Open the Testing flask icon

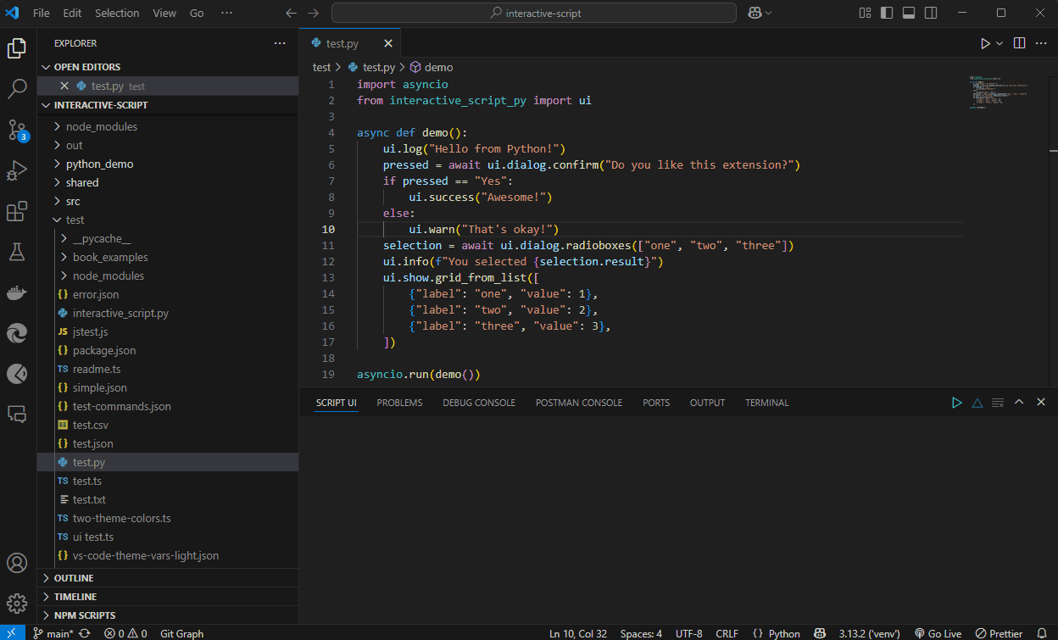coord(17,252)
